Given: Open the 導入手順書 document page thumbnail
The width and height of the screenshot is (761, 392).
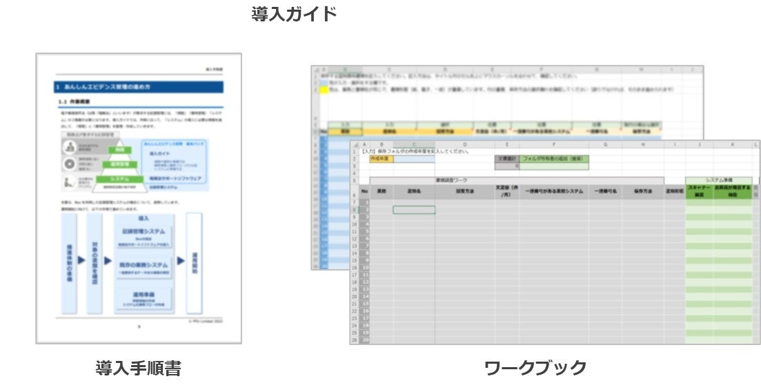Looking at the screenshot, I should click(139, 199).
